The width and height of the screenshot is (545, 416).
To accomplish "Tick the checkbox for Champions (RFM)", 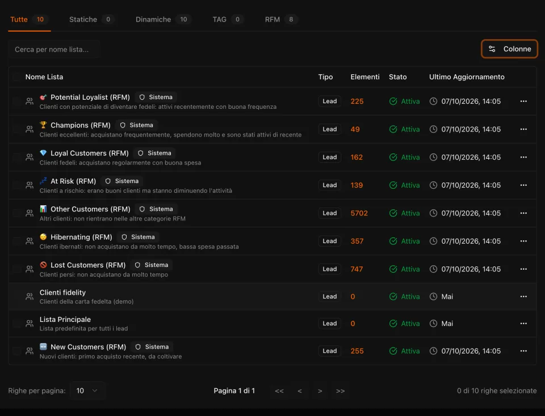I will [16, 129].
